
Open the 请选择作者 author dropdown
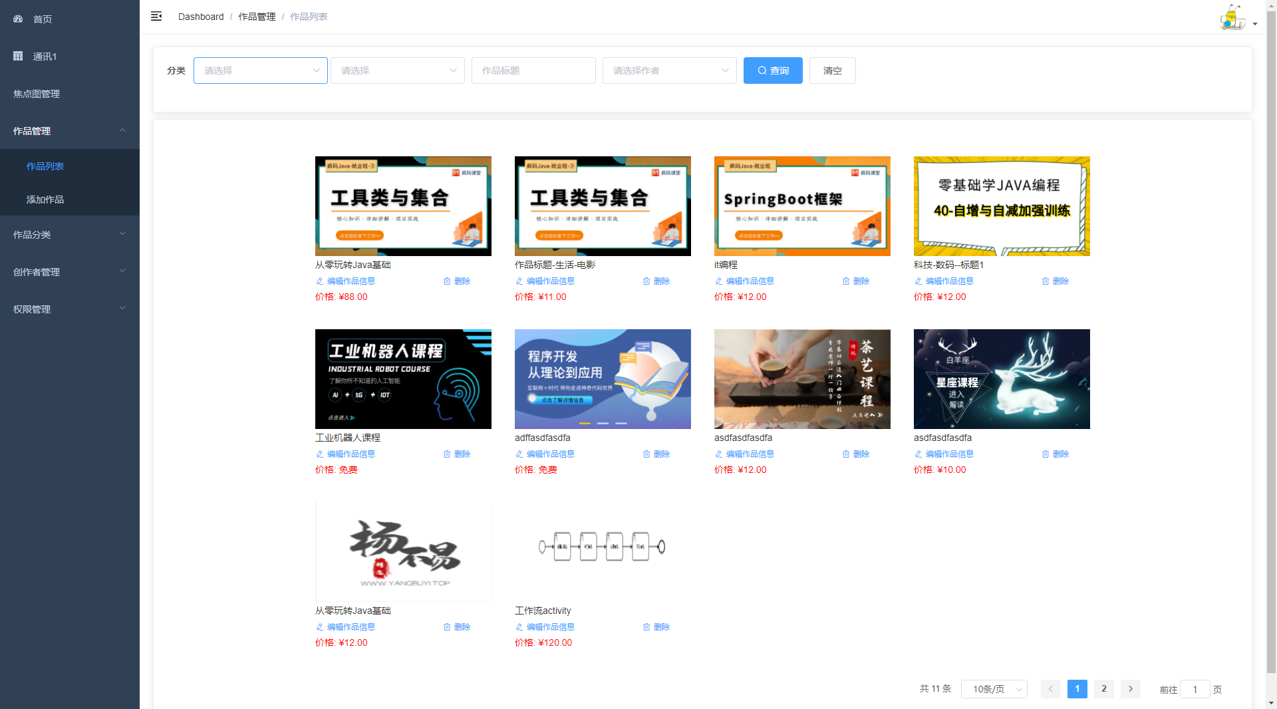670,71
